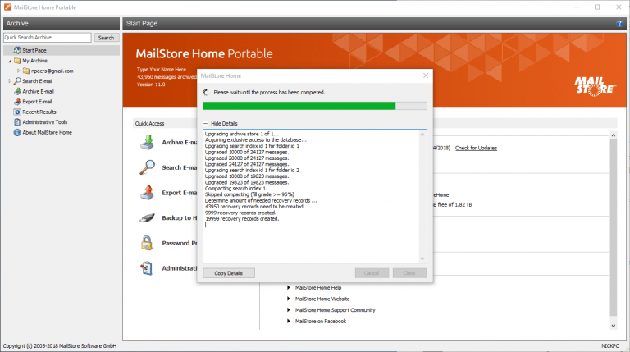Click the scroll-up arrow in details log

point(422,135)
